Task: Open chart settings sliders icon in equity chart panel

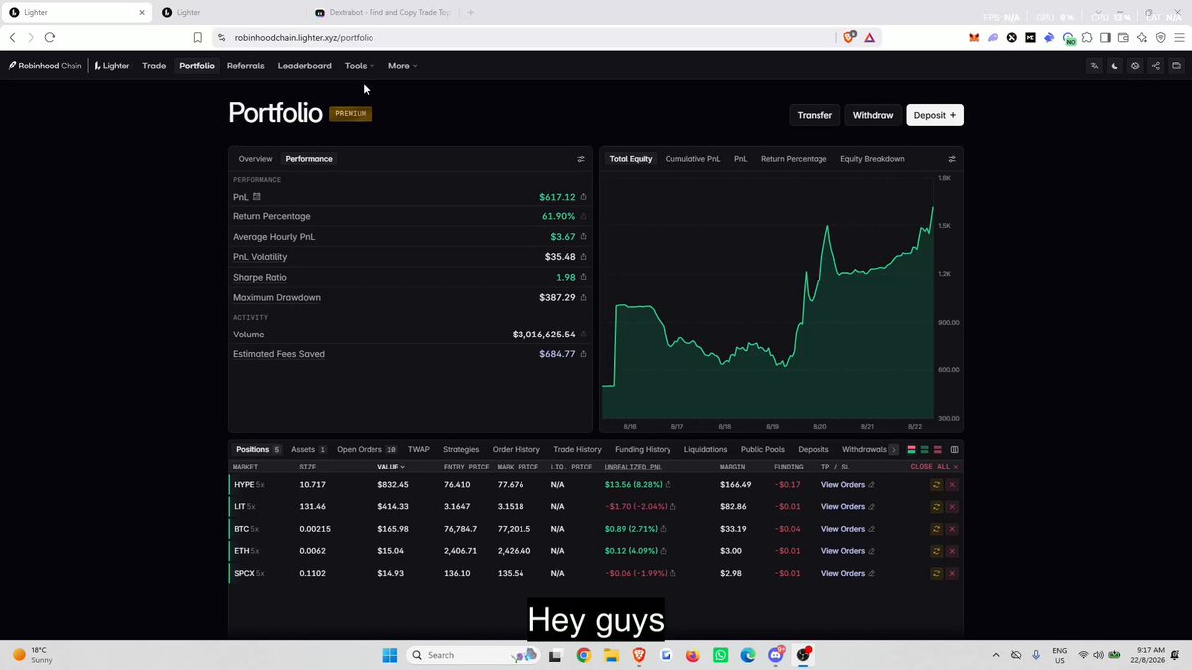Action: point(952,159)
